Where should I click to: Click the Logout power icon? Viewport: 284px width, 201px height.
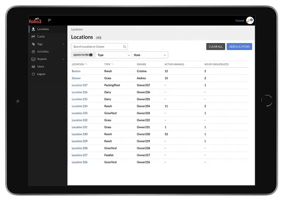[33, 74]
